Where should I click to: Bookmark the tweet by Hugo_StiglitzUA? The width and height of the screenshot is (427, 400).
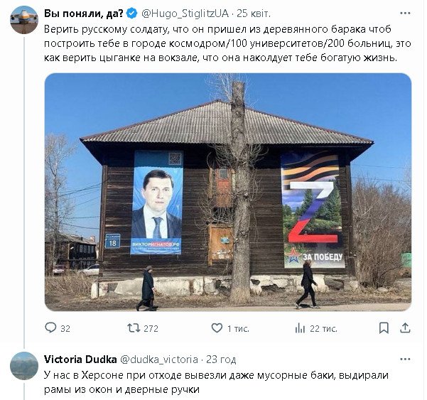click(384, 328)
